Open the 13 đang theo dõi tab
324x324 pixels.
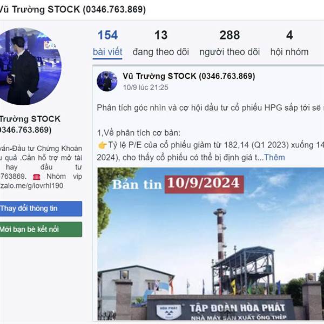point(161,43)
